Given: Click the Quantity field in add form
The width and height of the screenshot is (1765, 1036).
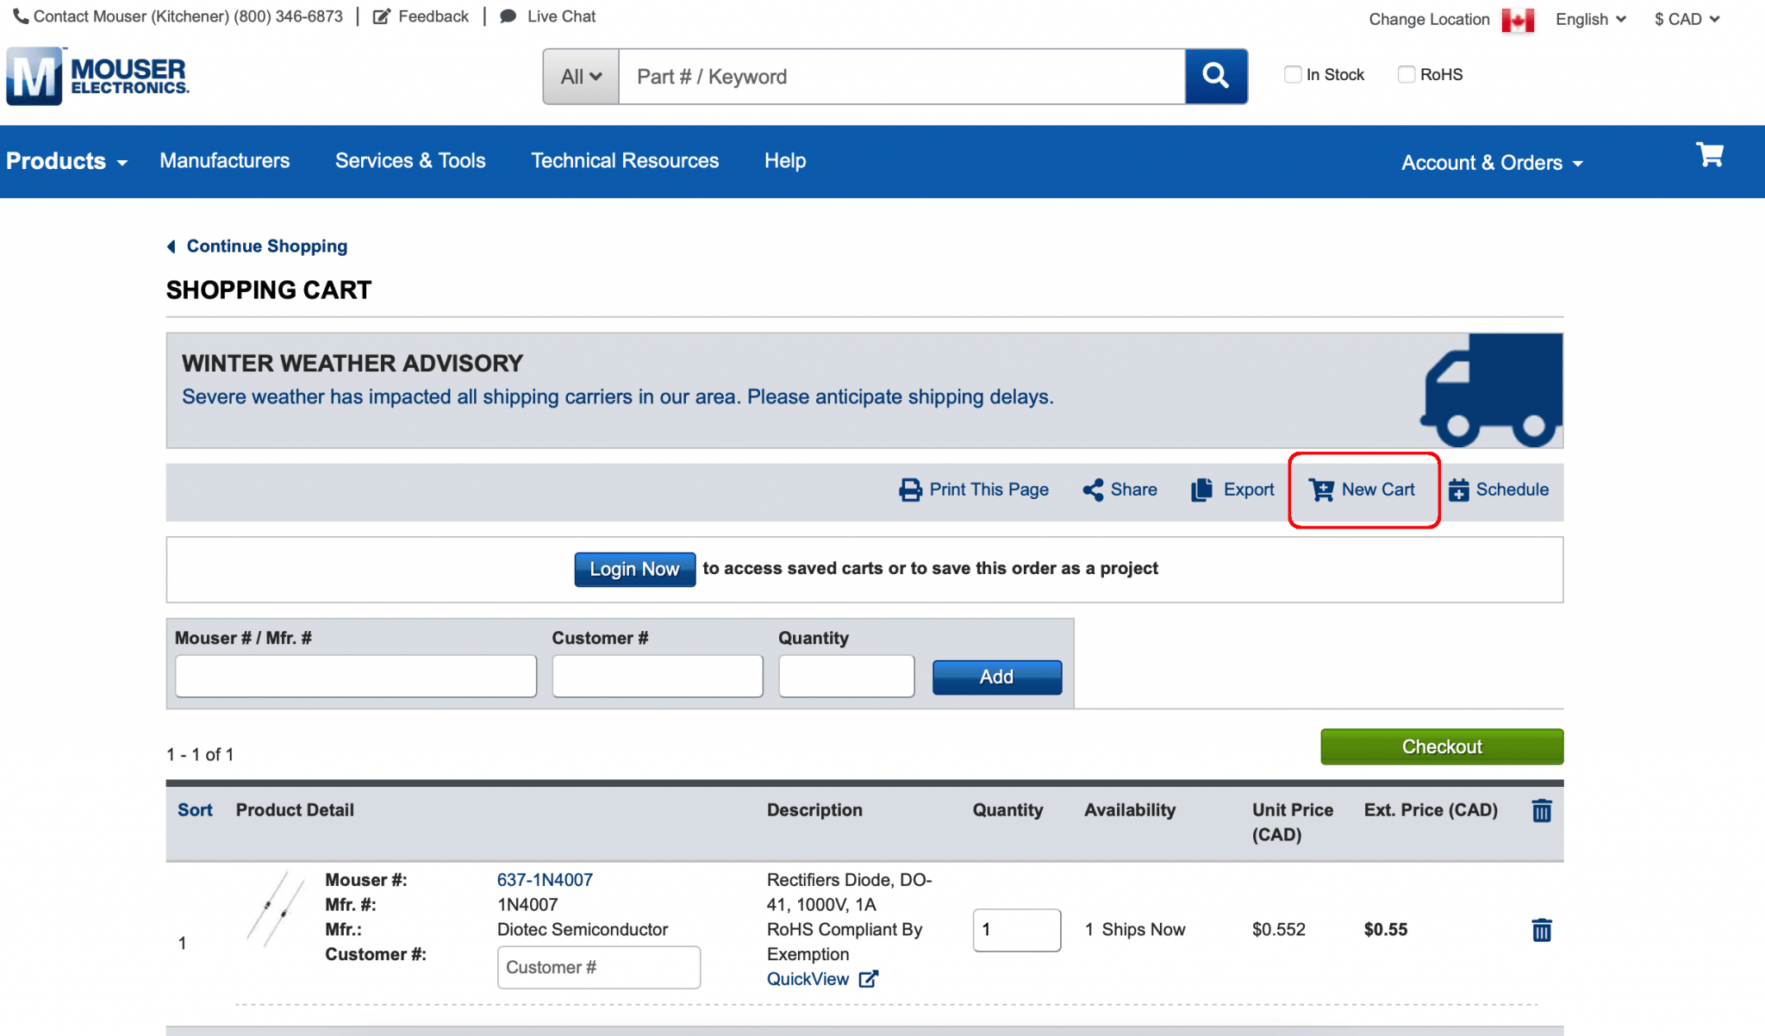Looking at the screenshot, I should tap(845, 676).
